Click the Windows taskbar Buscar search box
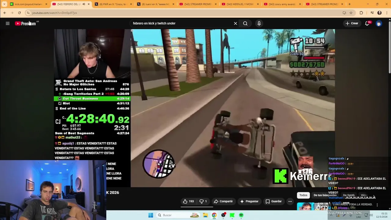391x220 pixels. pos(178,215)
